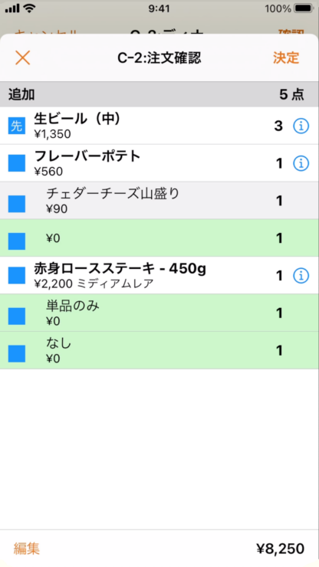
Task: Close the order confirmation with the X icon
Action: pyautogui.click(x=22, y=58)
